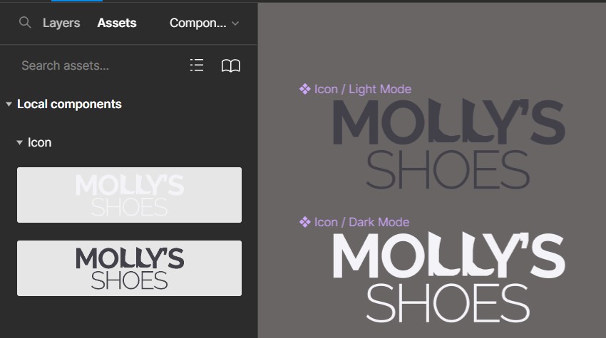Select the Icon / Light Mode label
The width and height of the screenshot is (606, 338).
(362, 90)
